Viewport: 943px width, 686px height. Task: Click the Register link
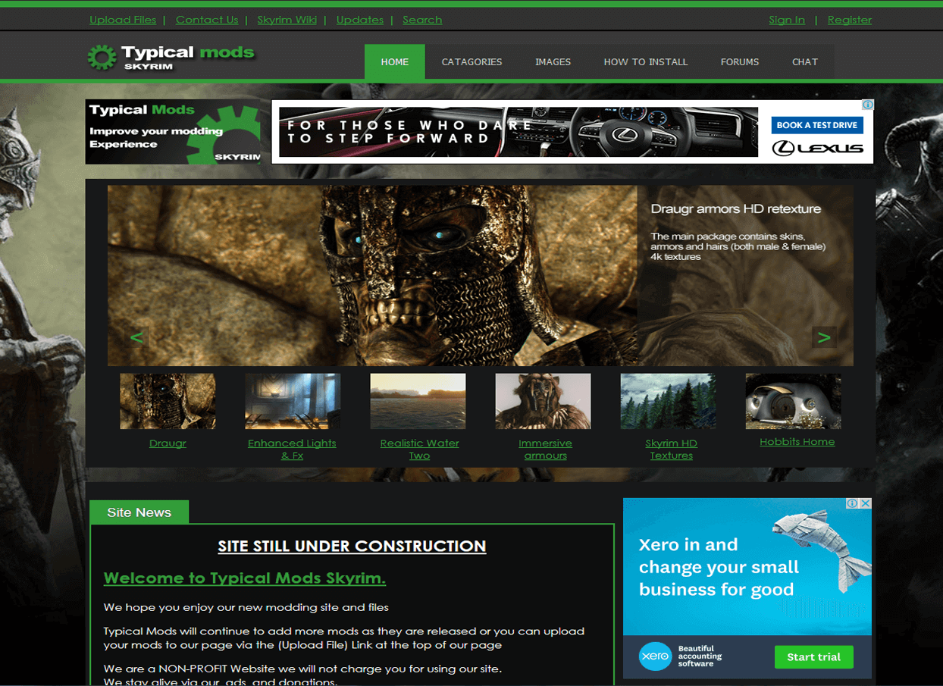coord(850,20)
